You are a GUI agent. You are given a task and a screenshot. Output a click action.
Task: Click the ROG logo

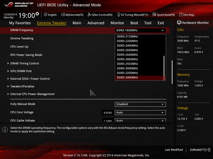click(9, 4)
